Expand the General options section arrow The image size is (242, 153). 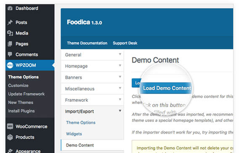[x=120, y=54]
